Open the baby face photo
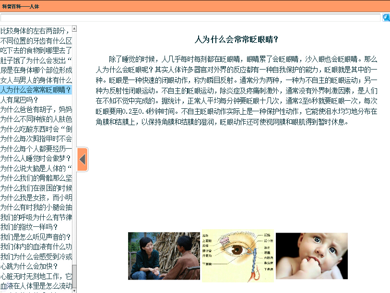The width and height of the screenshot is (390, 293). click(x=311, y=256)
